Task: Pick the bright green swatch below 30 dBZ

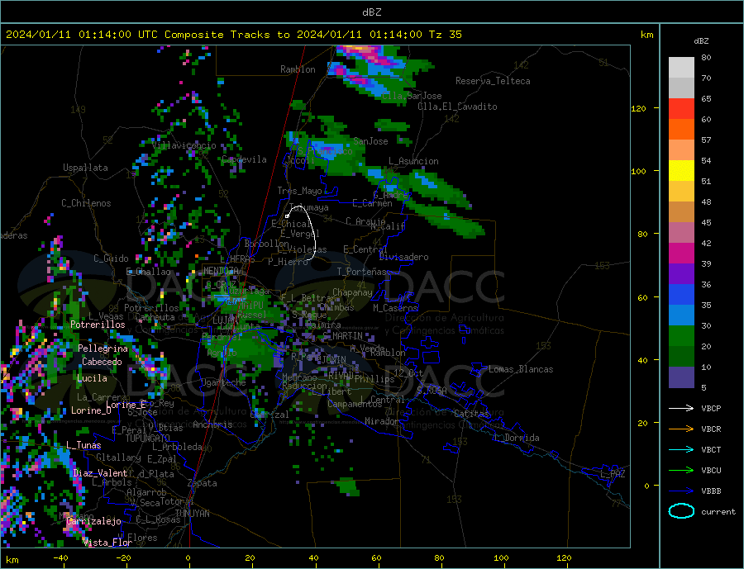Action: point(681,336)
